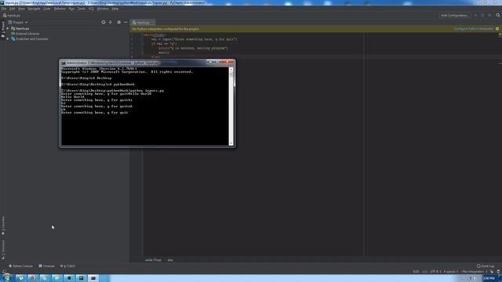Click the command prompt scroll down arrow
502x282 pixels.
[x=231, y=143]
